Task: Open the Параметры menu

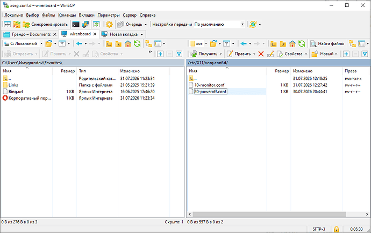Action: point(109,15)
